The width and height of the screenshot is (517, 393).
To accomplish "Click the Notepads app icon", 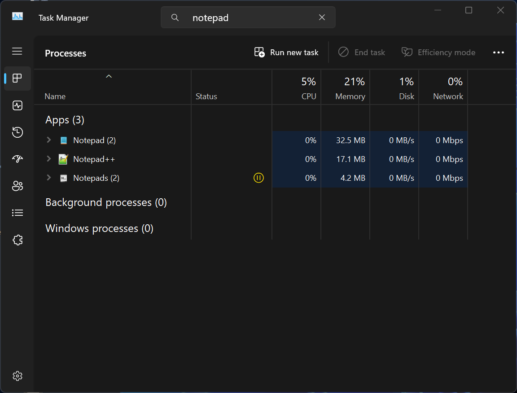I will tap(64, 178).
